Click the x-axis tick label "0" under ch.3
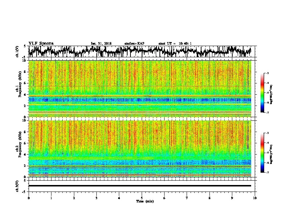 click(x=29, y=198)
